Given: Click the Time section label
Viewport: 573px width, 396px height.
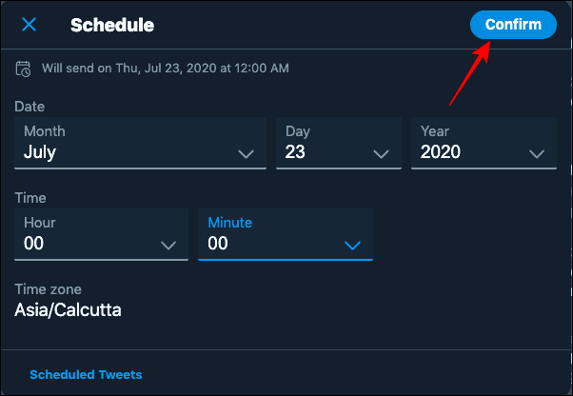Looking at the screenshot, I should click(x=30, y=198).
